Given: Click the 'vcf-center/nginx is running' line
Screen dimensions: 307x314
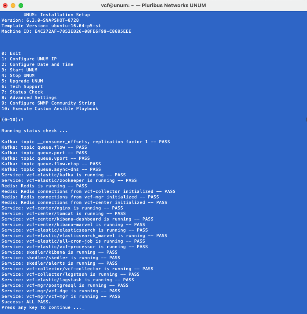Looking at the screenshot, I should (x=62, y=208).
